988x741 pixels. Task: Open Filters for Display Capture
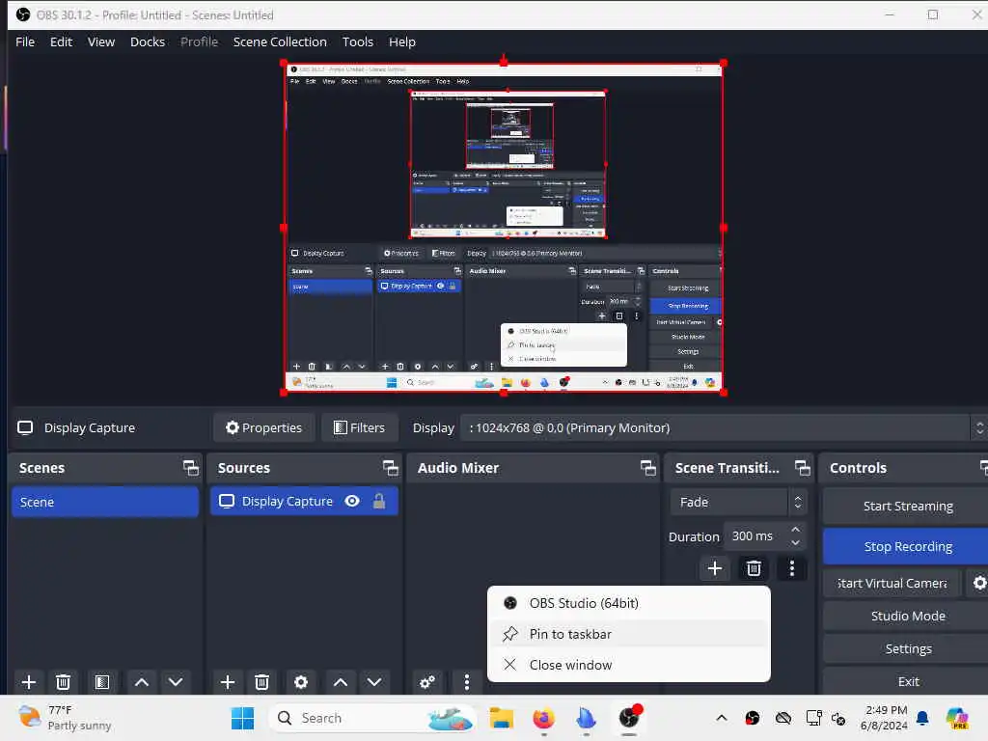click(359, 427)
